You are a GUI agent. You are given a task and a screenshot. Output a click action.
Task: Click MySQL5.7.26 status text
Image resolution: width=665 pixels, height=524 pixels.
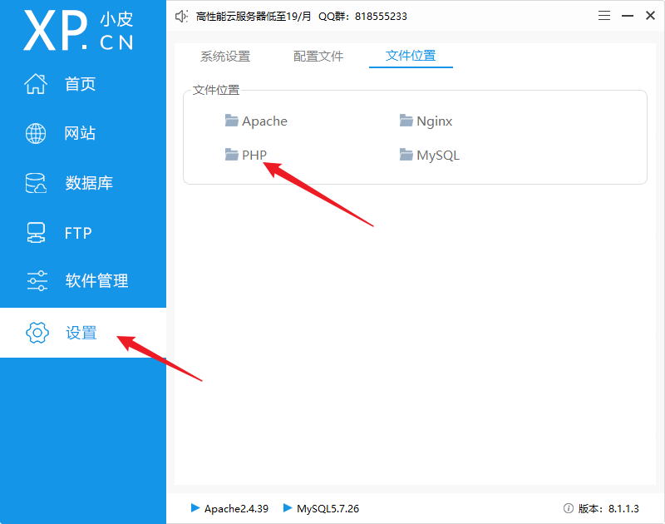[328, 508]
